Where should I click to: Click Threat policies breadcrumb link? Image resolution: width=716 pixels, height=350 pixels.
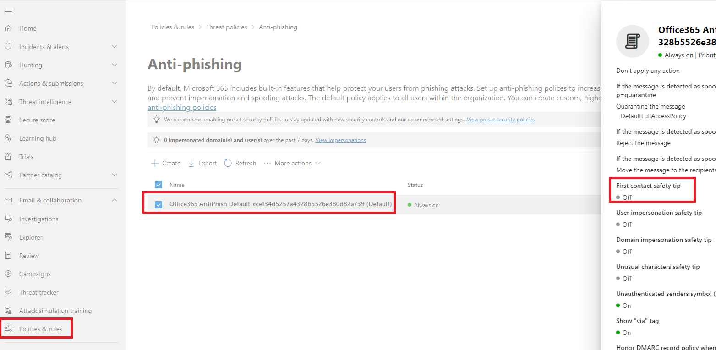[x=226, y=27]
